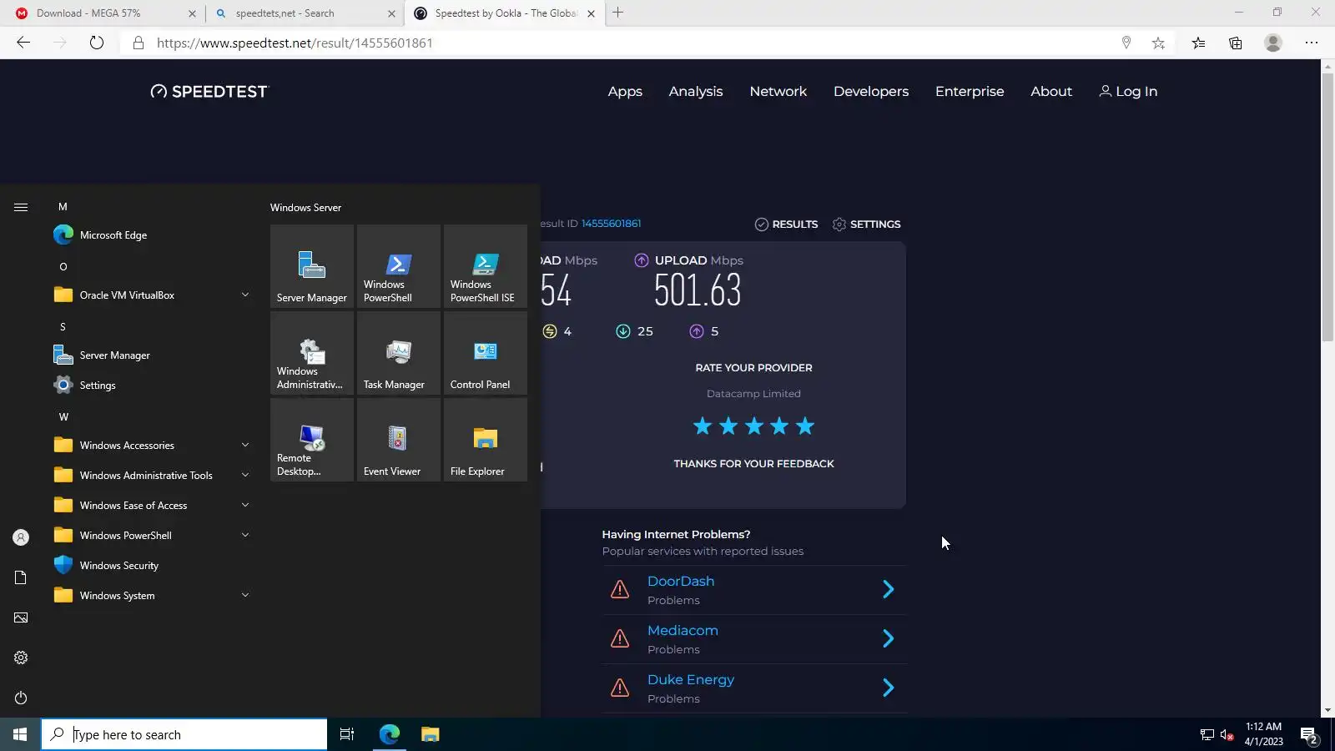Open Apps menu on Speedtest
Screen dimensions: 1335x751
click(625, 92)
